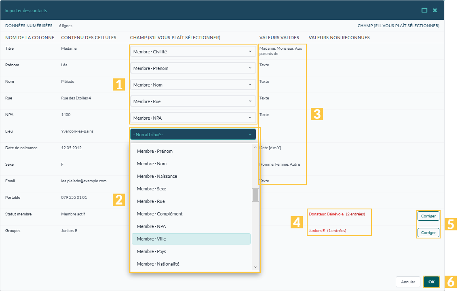Choose Membre · Rue in the open list
This screenshot has width=460, height=291.
[191, 201]
